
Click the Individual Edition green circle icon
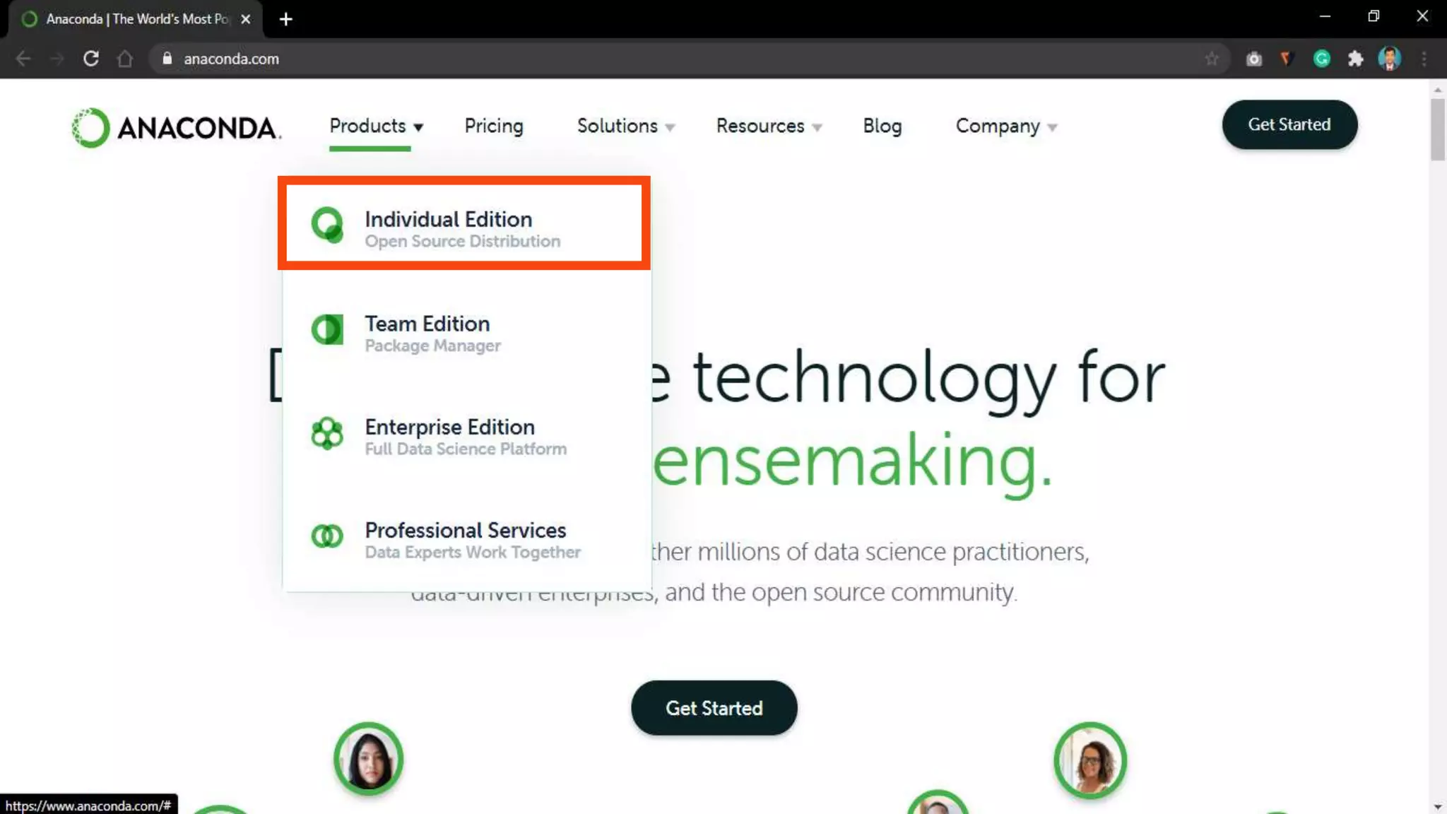coord(327,225)
